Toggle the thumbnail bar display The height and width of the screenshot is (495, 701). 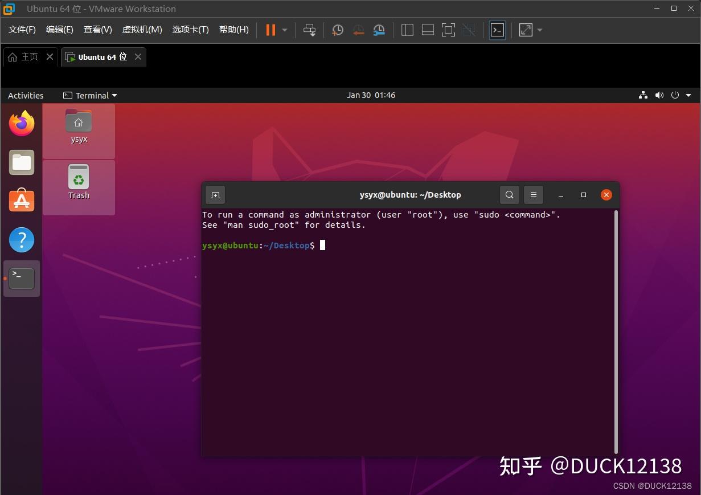pos(428,30)
